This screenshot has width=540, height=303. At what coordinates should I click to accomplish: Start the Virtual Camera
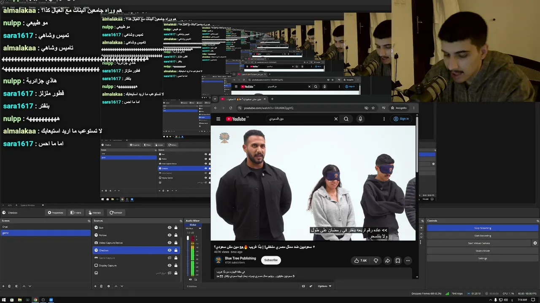pyautogui.click(x=479, y=243)
